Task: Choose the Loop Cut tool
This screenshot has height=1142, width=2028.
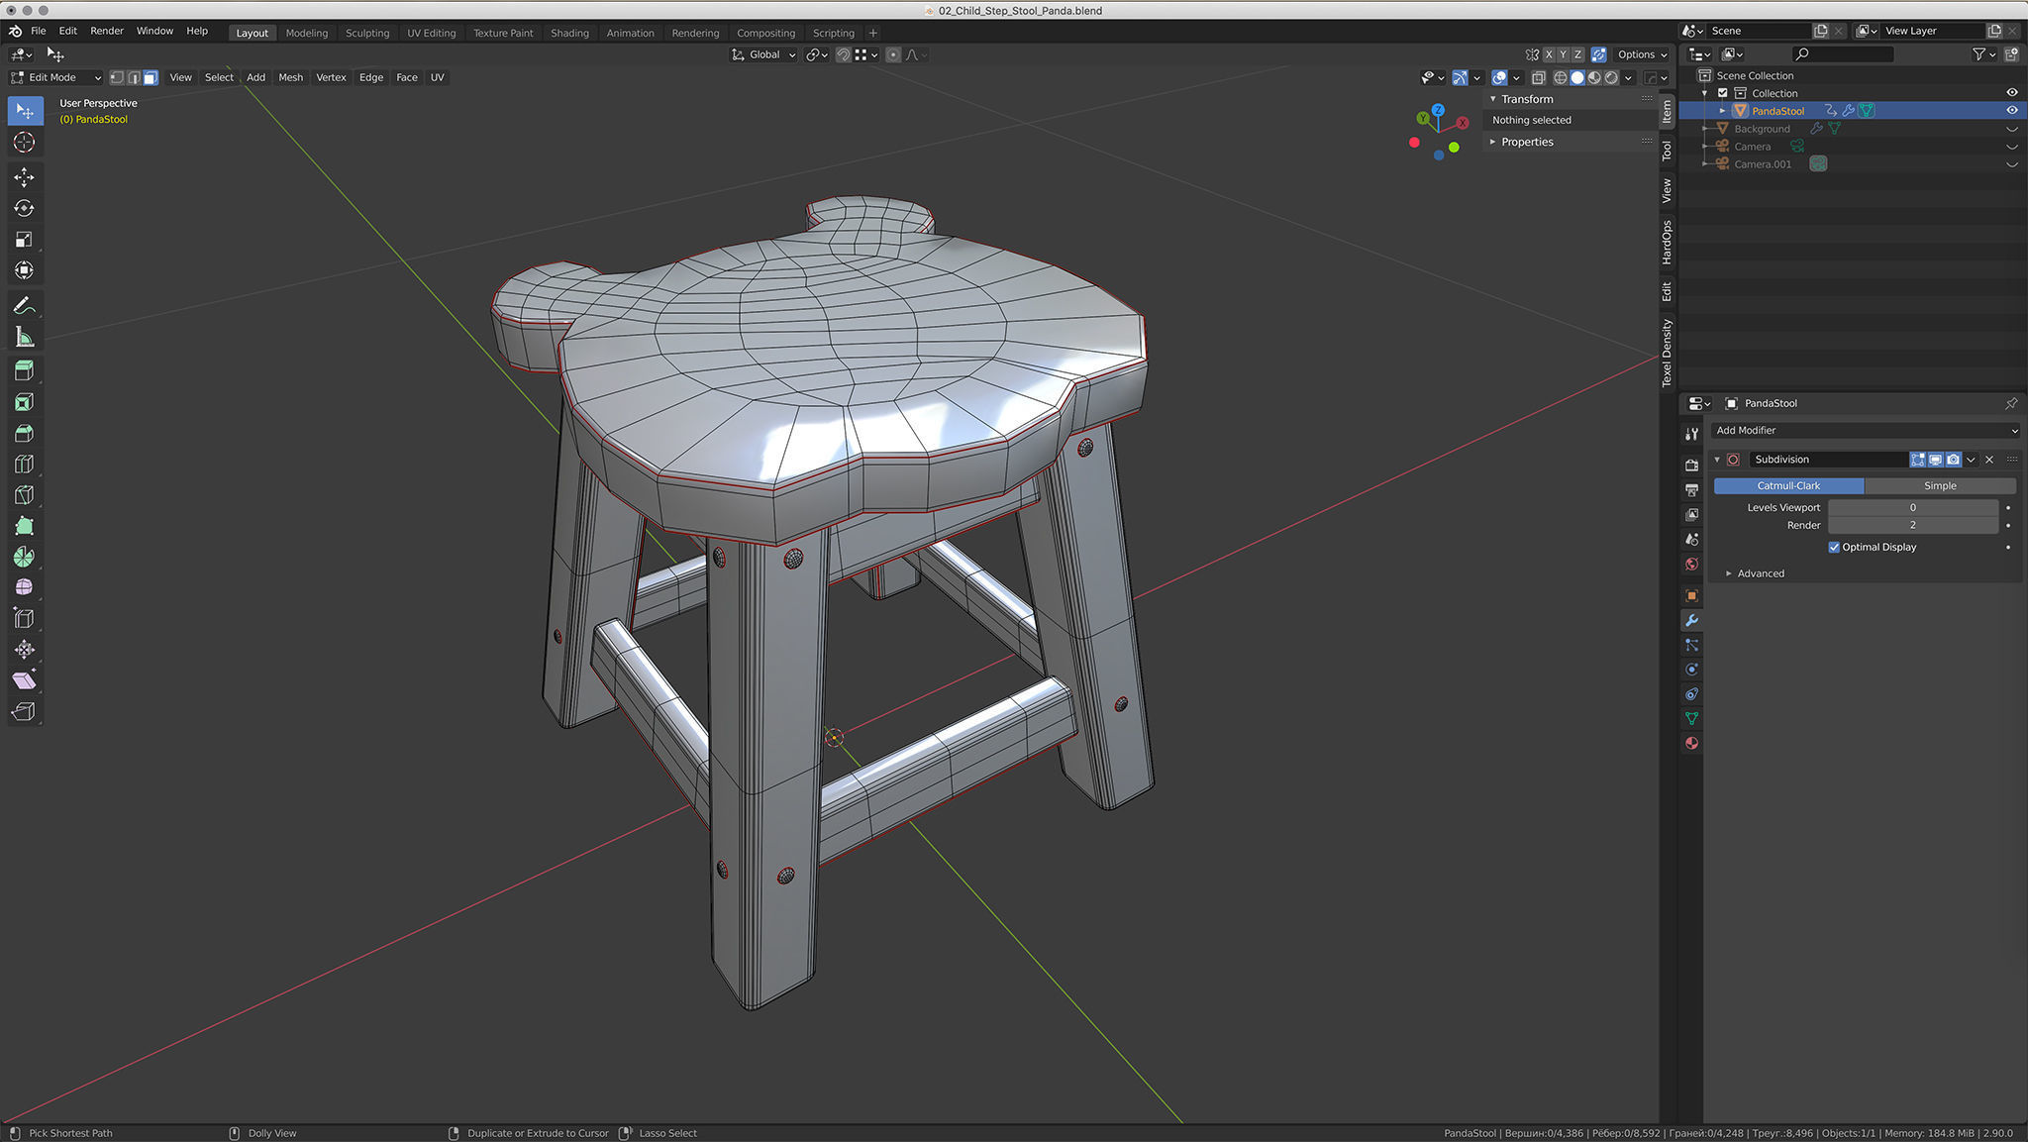Action: pyautogui.click(x=24, y=464)
